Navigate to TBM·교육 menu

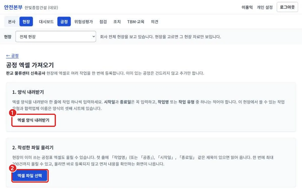coord(136,22)
